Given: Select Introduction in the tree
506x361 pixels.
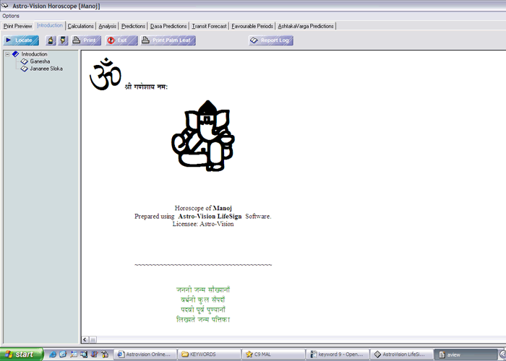Looking at the screenshot, I should click(34, 54).
